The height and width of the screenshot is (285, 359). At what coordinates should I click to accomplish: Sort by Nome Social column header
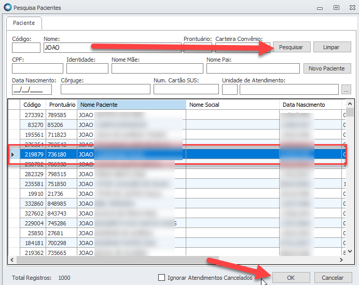pyautogui.click(x=232, y=105)
